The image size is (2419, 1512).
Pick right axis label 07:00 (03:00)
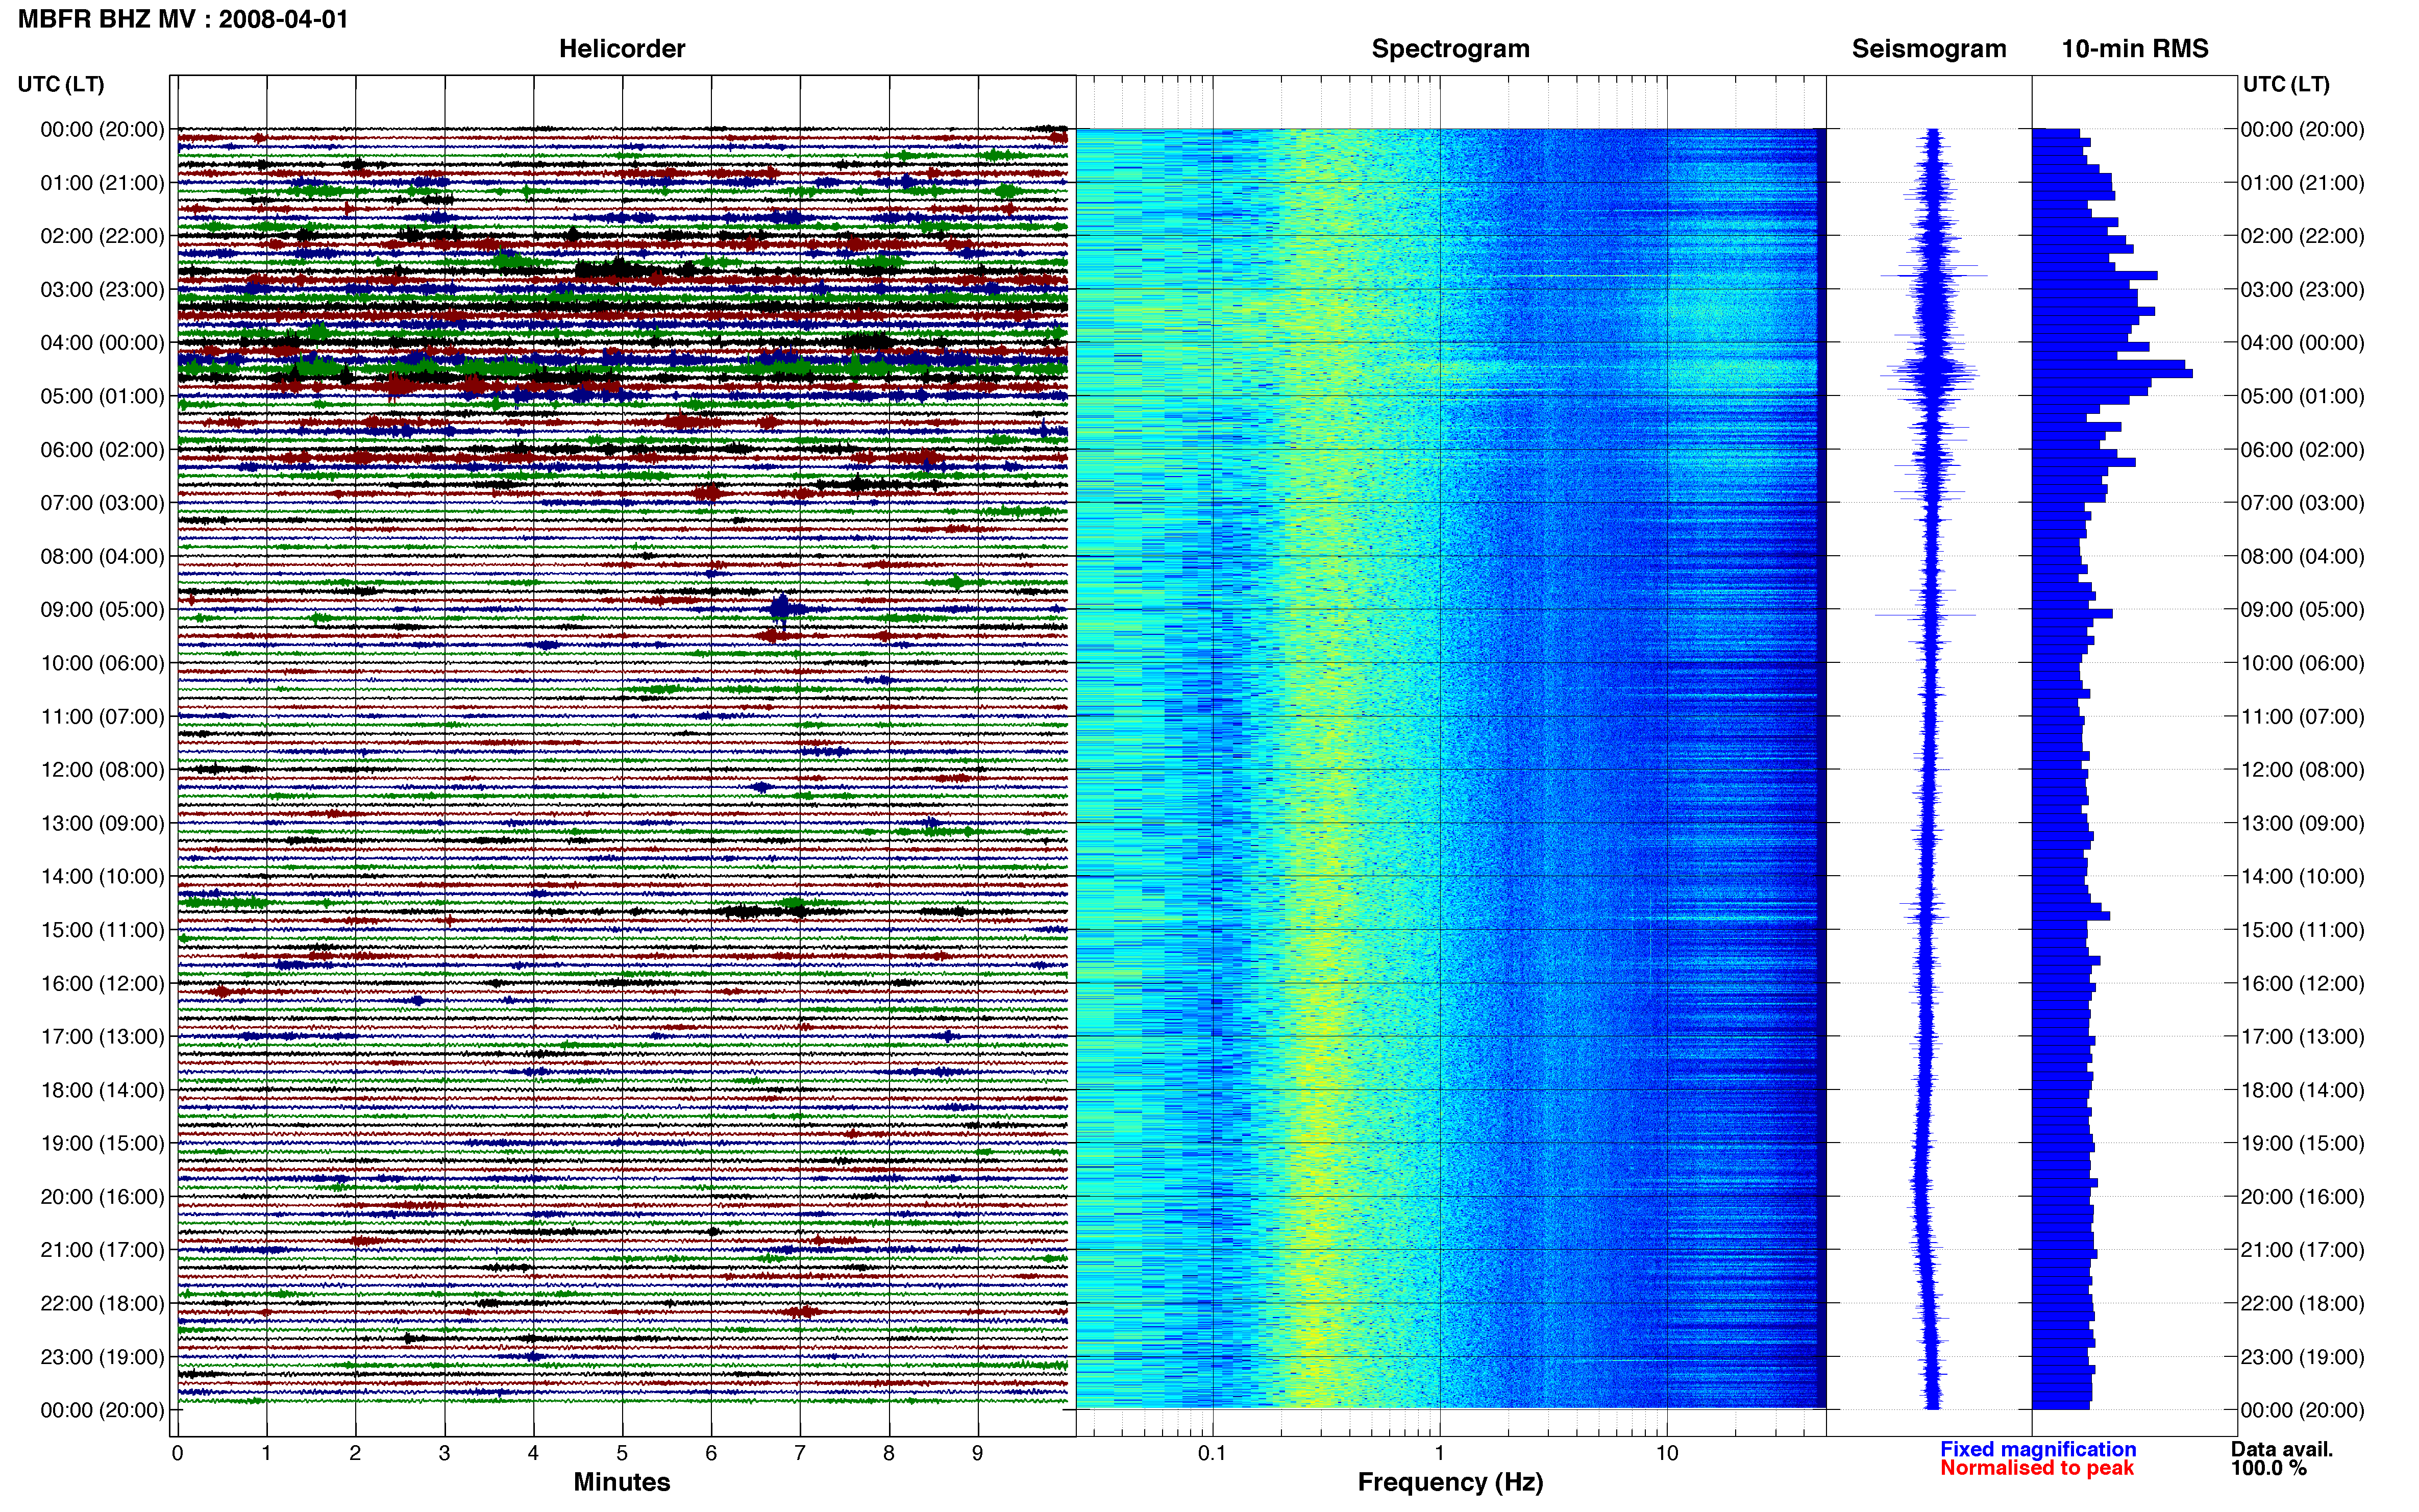2303,503
